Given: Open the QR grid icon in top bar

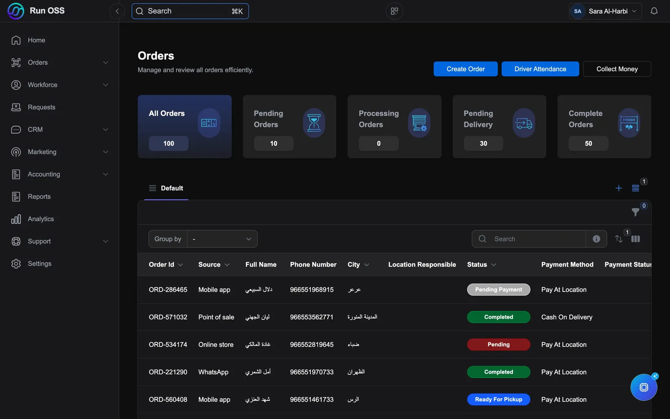Looking at the screenshot, I should pyautogui.click(x=394, y=11).
